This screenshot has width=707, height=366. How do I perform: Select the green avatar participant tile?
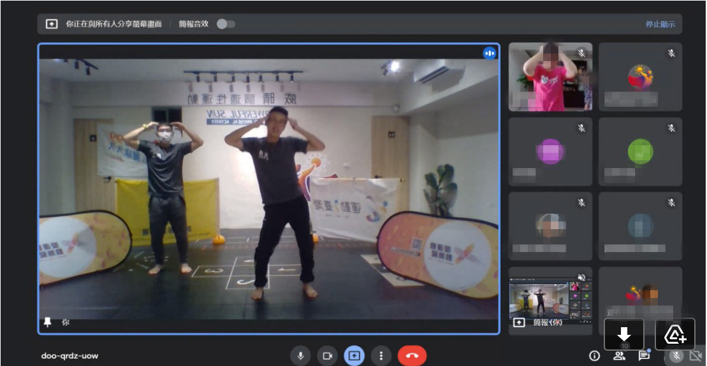[640, 151]
